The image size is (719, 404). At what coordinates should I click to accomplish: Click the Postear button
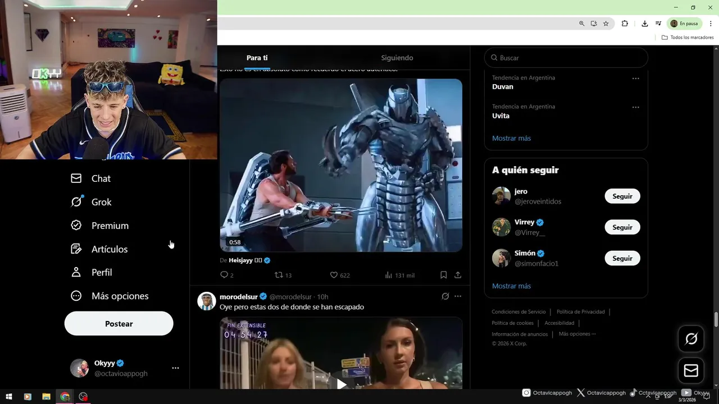tap(119, 324)
